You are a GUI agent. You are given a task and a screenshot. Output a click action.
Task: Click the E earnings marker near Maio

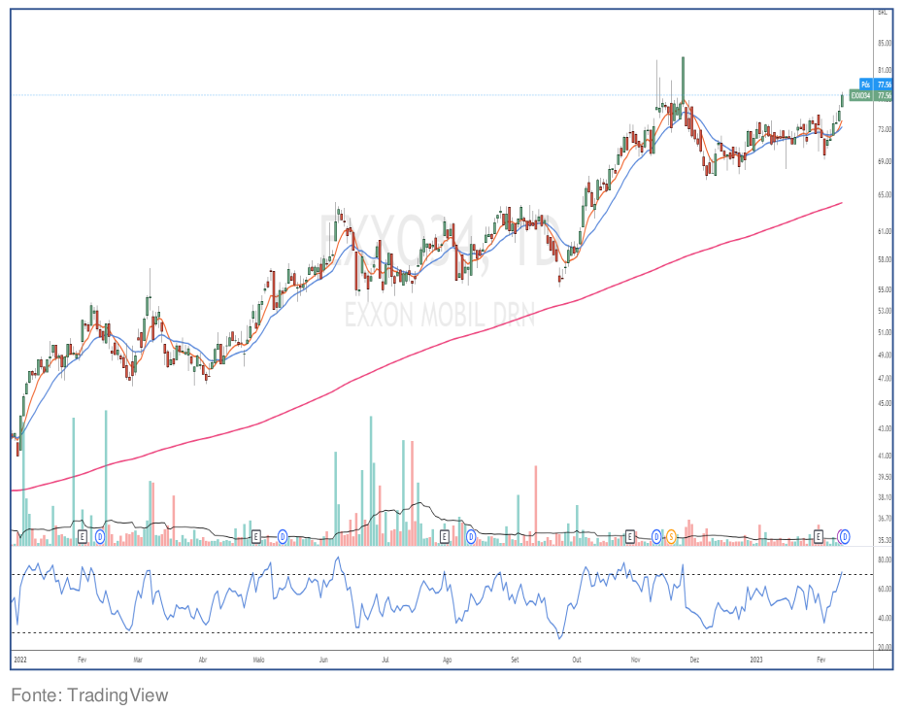point(256,537)
